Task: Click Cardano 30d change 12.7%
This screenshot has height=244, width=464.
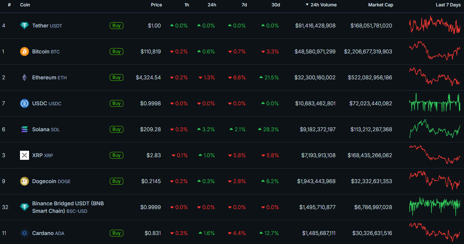Action: point(269,233)
